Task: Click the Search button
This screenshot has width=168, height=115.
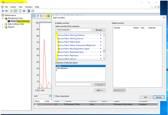Action: (100, 85)
